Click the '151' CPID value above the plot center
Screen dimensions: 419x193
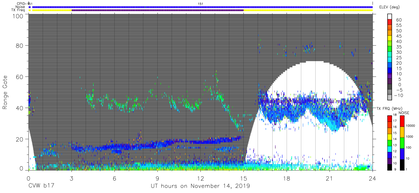201,4
